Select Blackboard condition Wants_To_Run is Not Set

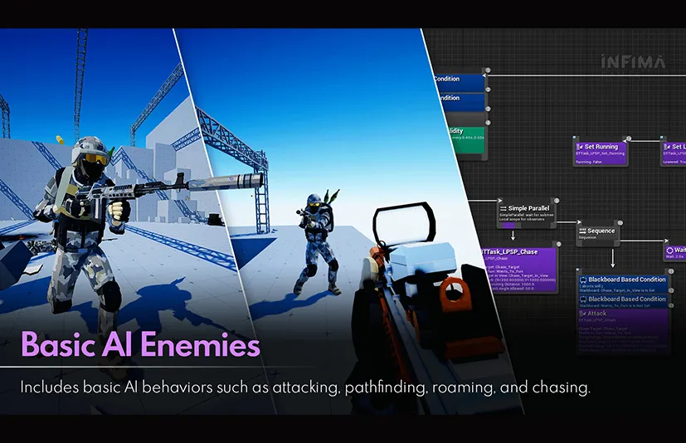(x=624, y=302)
